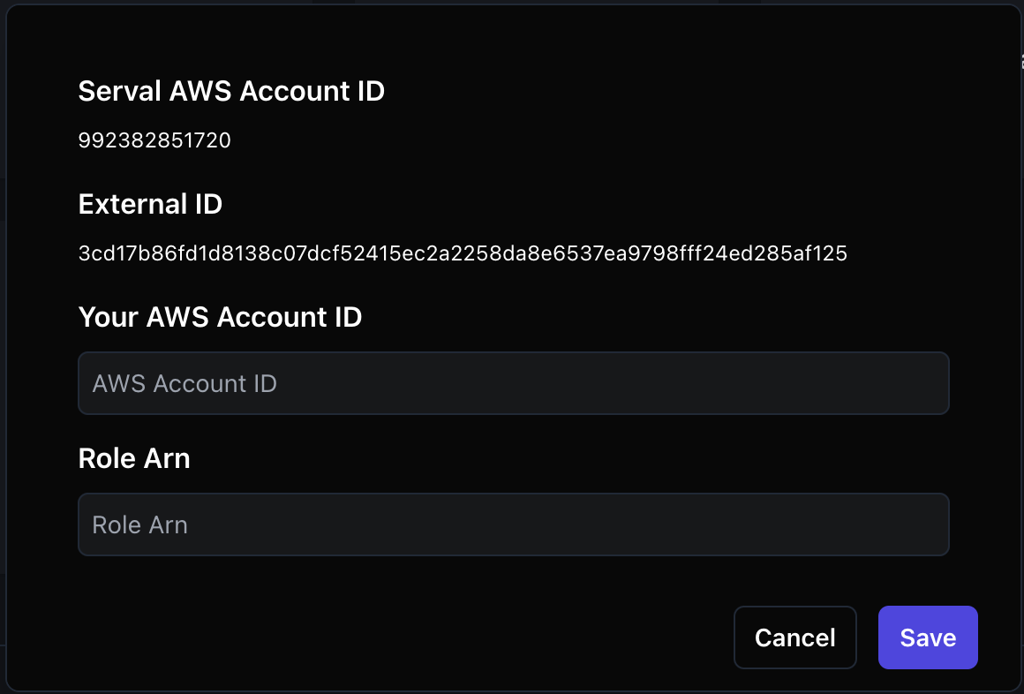Click the right end of AWS Account ID field
This screenshot has width=1024, height=694.
(x=928, y=383)
